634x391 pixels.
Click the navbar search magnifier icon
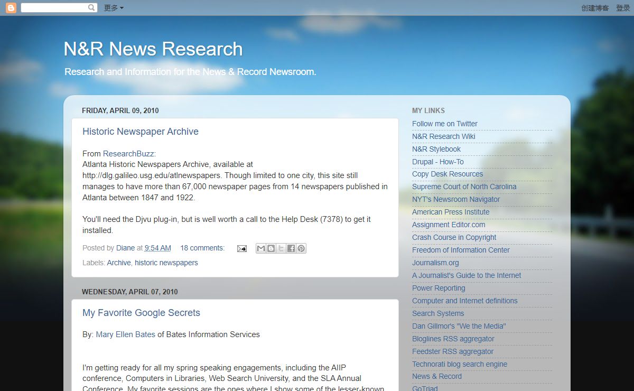point(91,8)
